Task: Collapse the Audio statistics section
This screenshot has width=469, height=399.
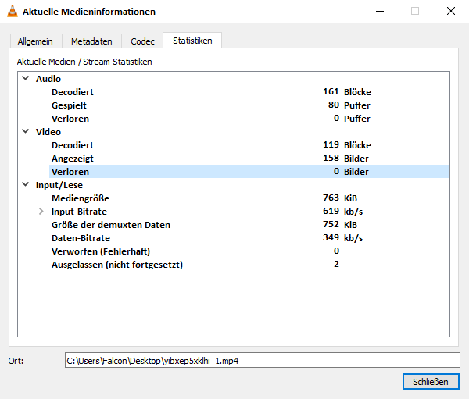Action: click(26, 79)
